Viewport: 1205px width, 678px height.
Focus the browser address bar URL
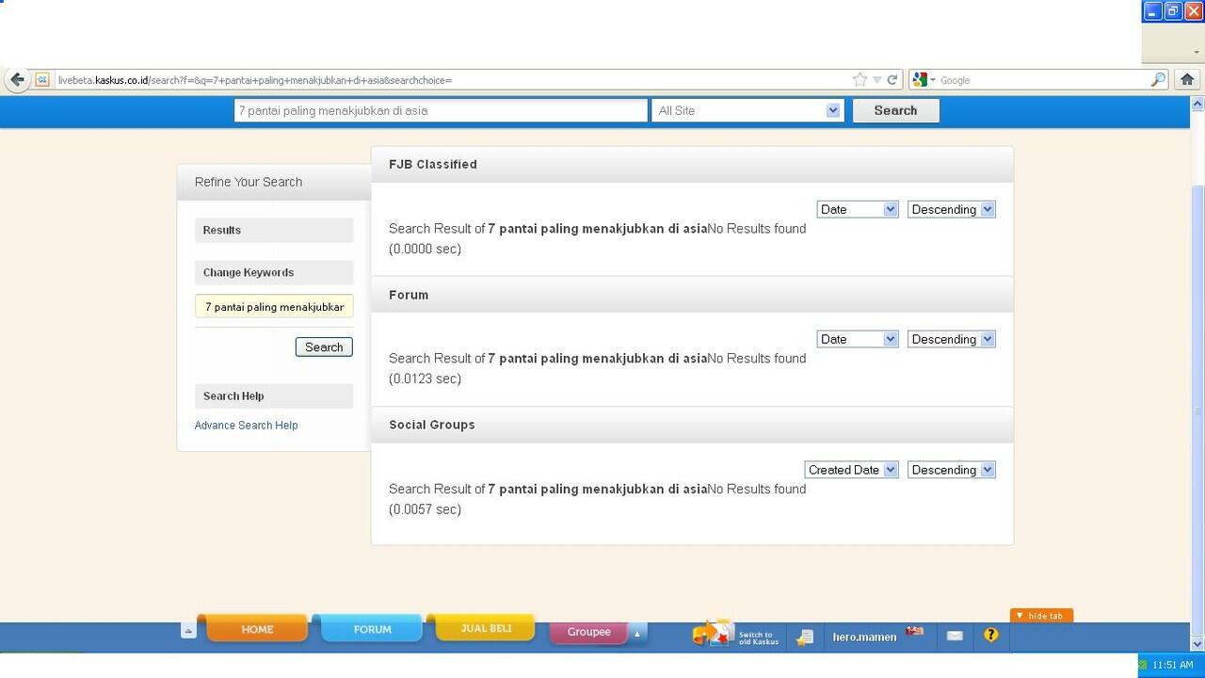452,80
